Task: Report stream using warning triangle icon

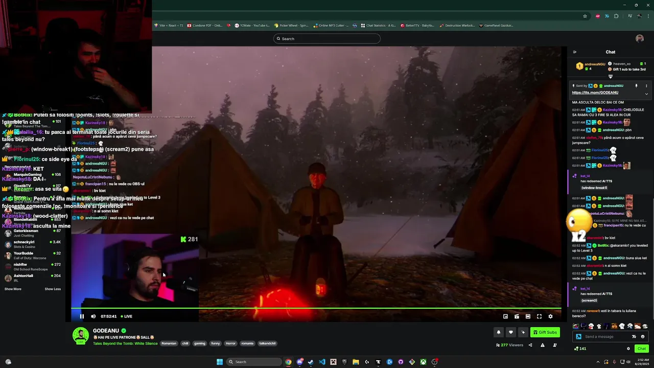Action: (542, 345)
